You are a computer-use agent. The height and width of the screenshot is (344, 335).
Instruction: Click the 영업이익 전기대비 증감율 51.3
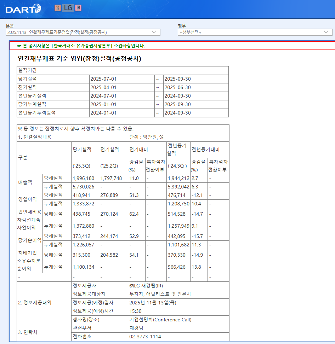134,195
